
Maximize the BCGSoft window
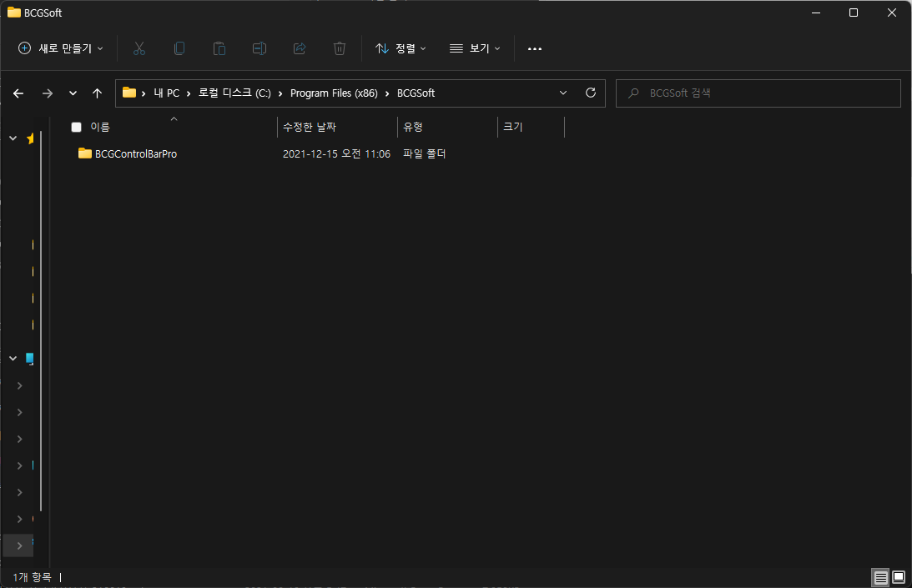[x=854, y=13]
